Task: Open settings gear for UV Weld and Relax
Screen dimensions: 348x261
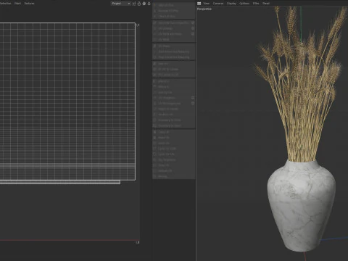Action: (193, 34)
